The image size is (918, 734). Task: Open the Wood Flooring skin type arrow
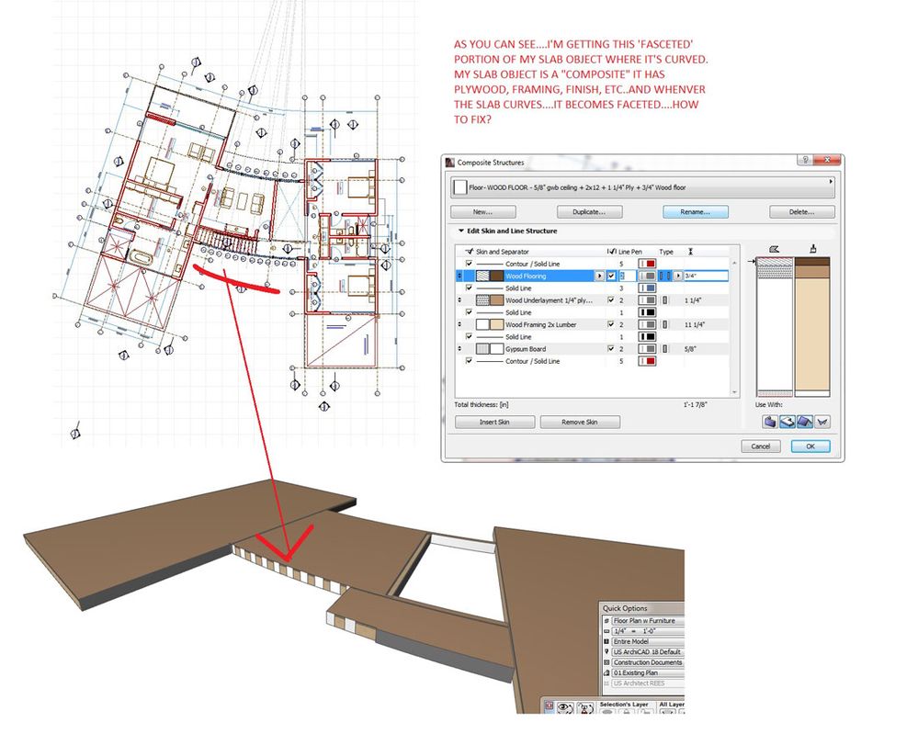[678, 276]
